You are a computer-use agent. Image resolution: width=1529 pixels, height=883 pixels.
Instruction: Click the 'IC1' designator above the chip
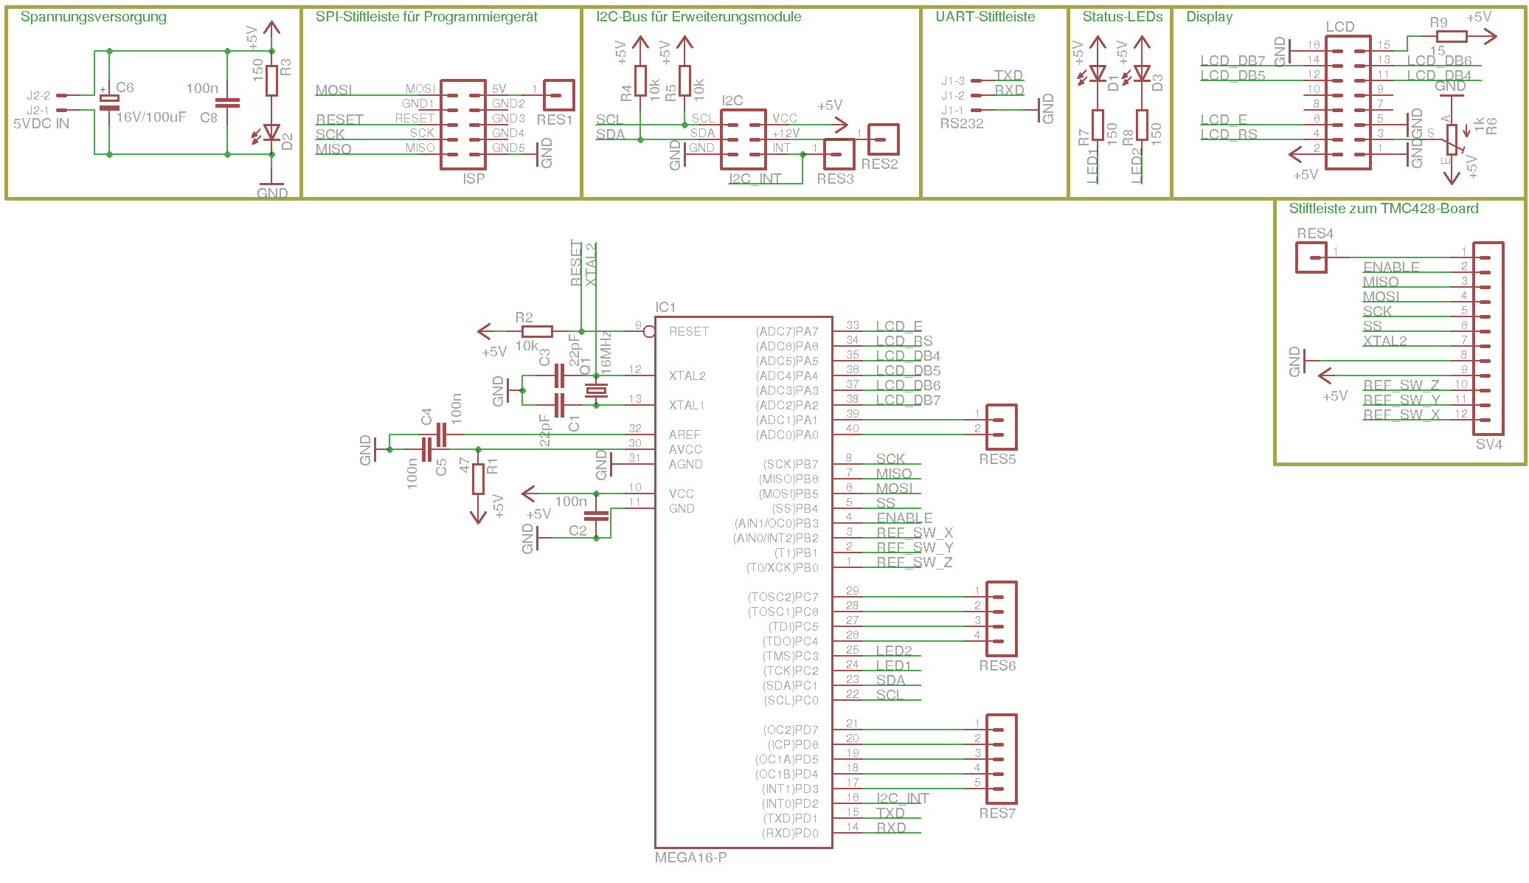click(665, 308)
